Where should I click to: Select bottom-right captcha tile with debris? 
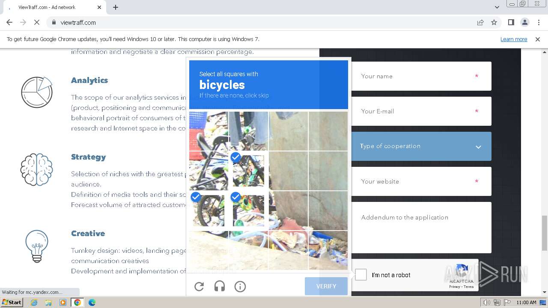pos(328,250)
